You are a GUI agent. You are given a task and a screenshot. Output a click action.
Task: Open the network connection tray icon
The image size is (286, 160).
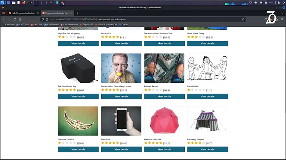tap(251, 3)
